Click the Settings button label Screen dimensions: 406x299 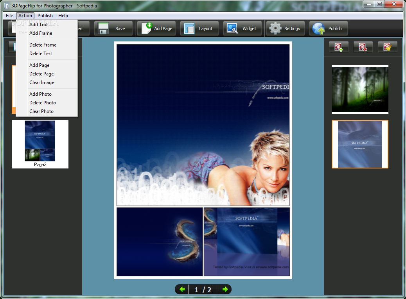[x=292, y=29]
